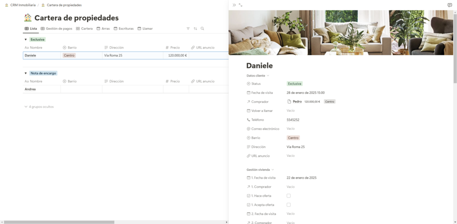Tick the 1. Acepta oferta checkbox
Image resolution: width=457 pixels, height=224 pixels.
(289, 205)
